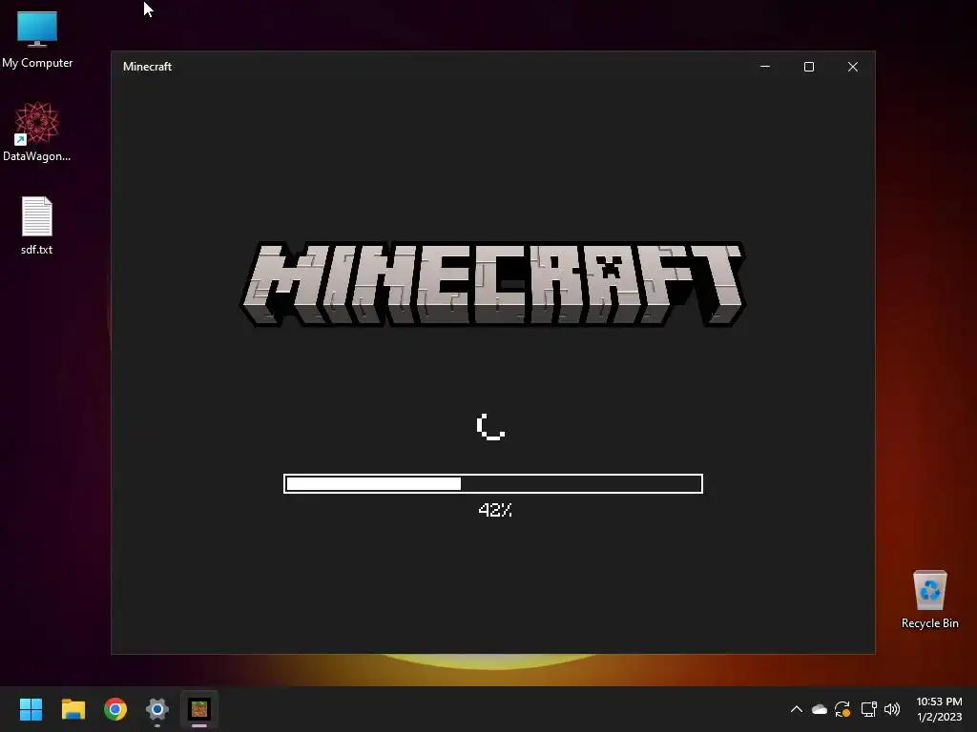Select the Recycle Bin desktop icon
Screen dimensions: 977x732
tap(929, 600)
